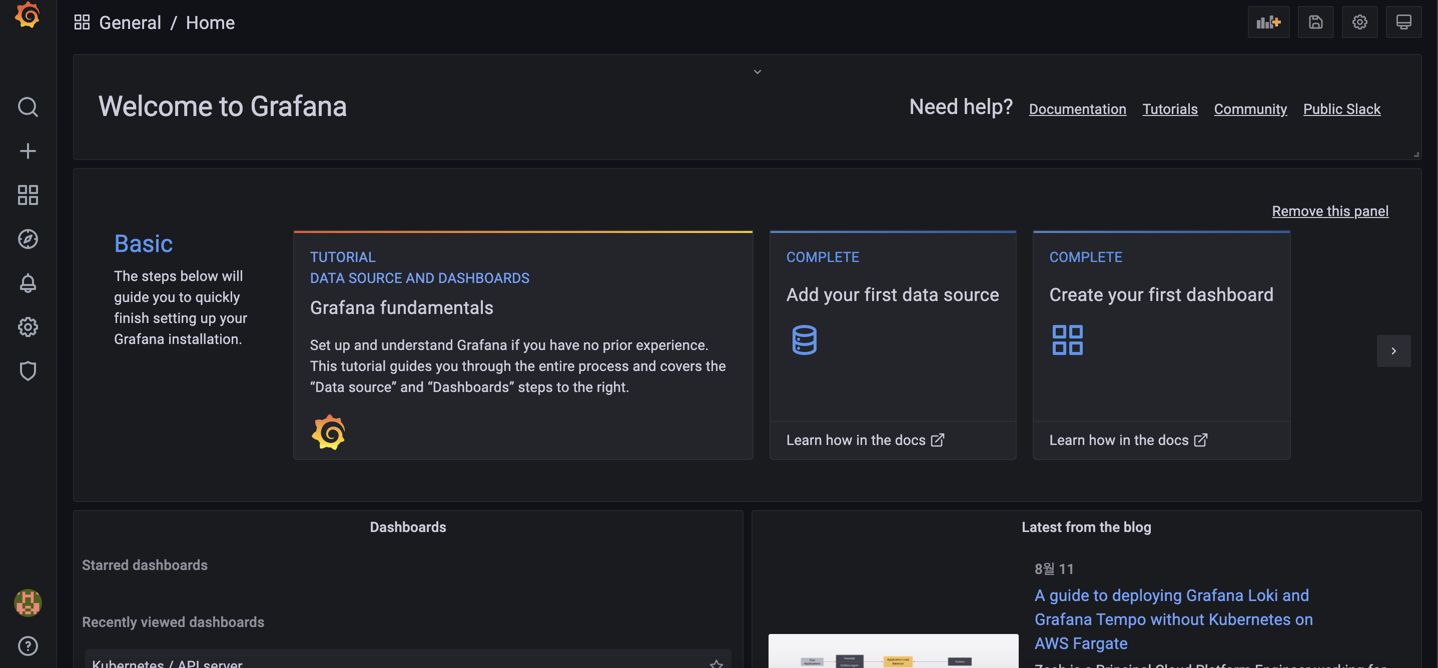1438x668 pixels.
Task: Click the Create plus icon in sidebar
Action: coord(28,150)
